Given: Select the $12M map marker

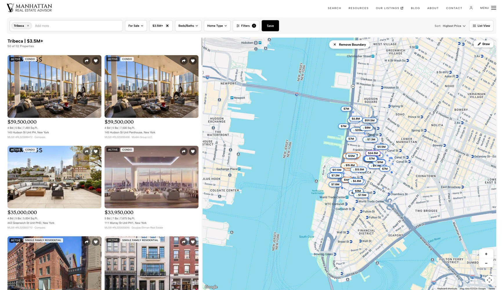Looking at the screenshot, I should point(351,156).
